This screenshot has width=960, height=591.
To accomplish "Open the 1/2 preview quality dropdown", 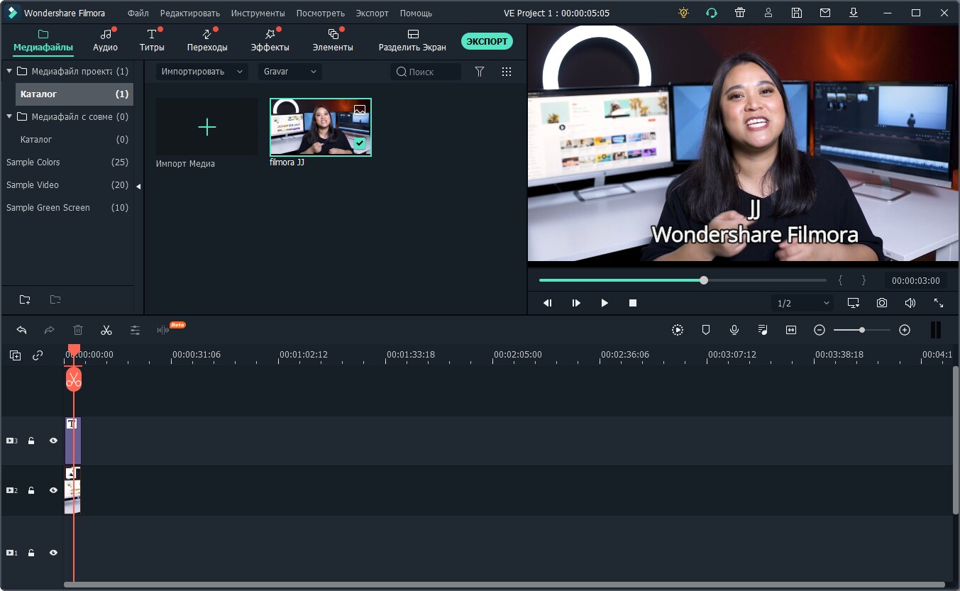I will point(802,303).
